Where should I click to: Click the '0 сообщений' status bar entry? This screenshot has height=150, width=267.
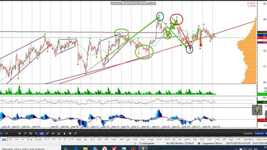pos(146,143)
